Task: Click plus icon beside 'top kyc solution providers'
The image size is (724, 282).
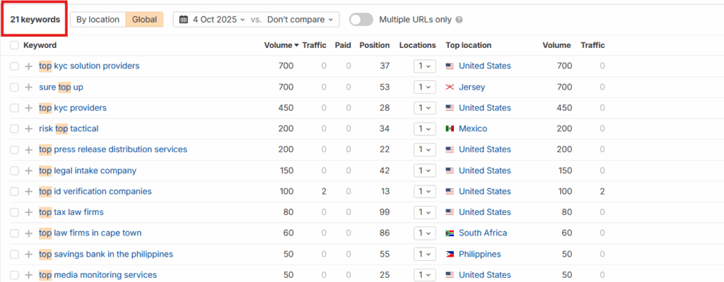Action: click(x=28, y=66)
